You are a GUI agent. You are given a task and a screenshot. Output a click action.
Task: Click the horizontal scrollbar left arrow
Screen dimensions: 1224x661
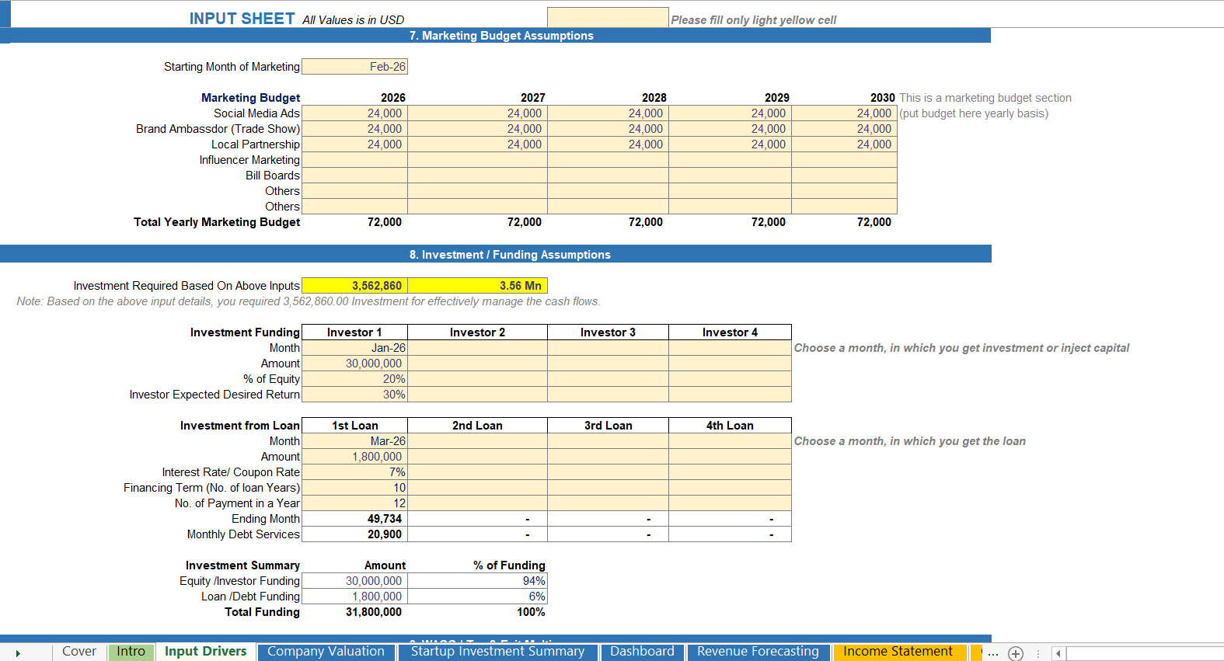pyautogui.click(x=1058, y=653)
